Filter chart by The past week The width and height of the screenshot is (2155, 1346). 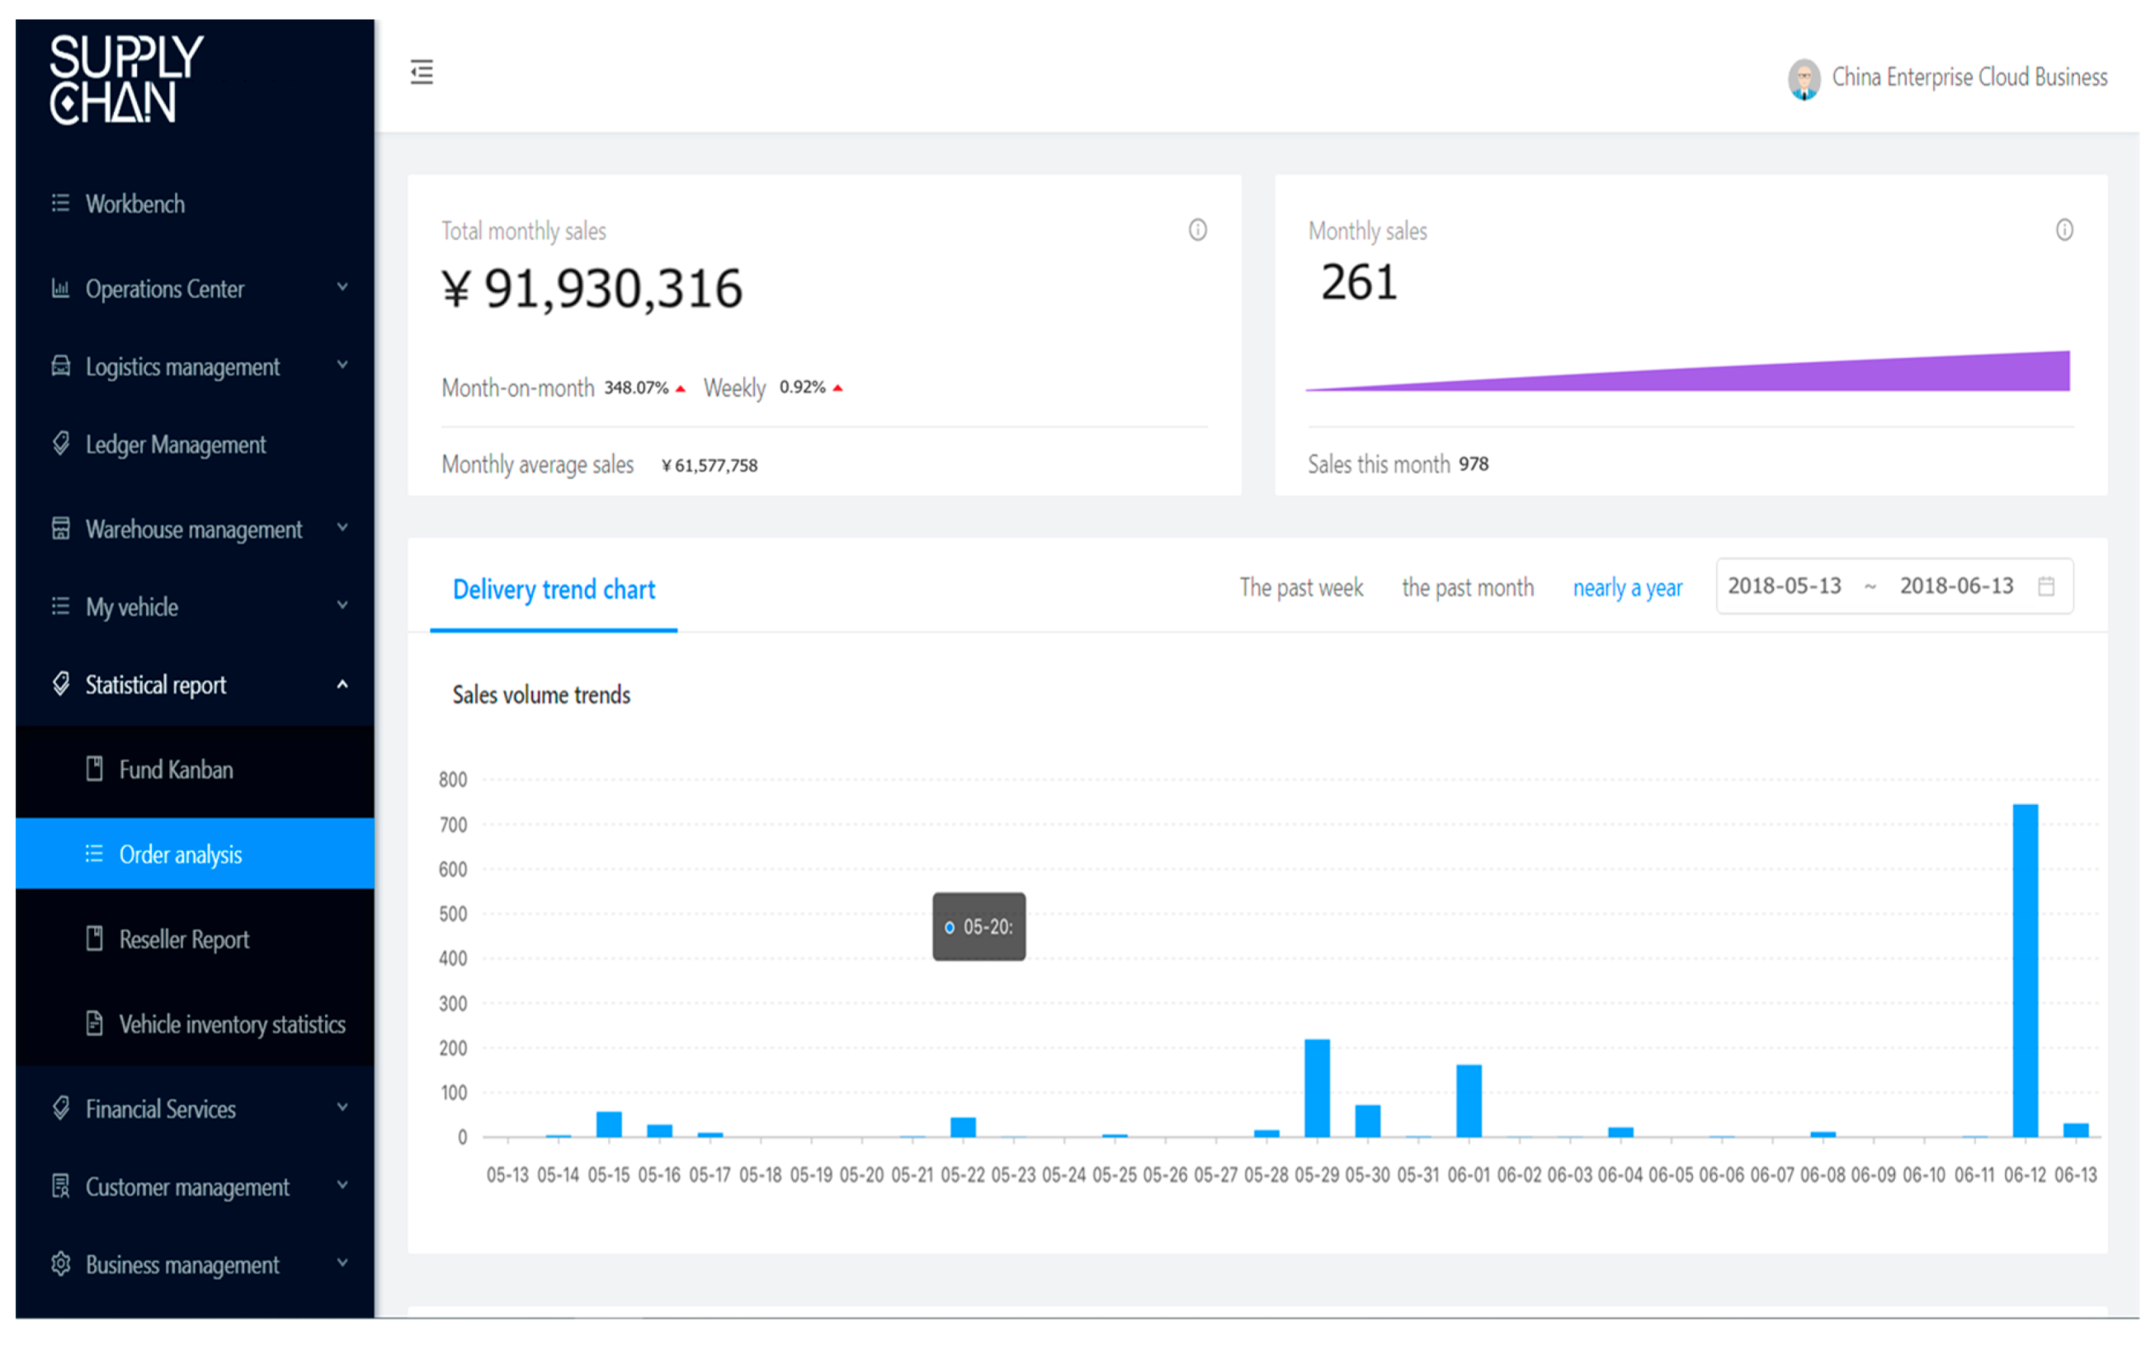1301,587
